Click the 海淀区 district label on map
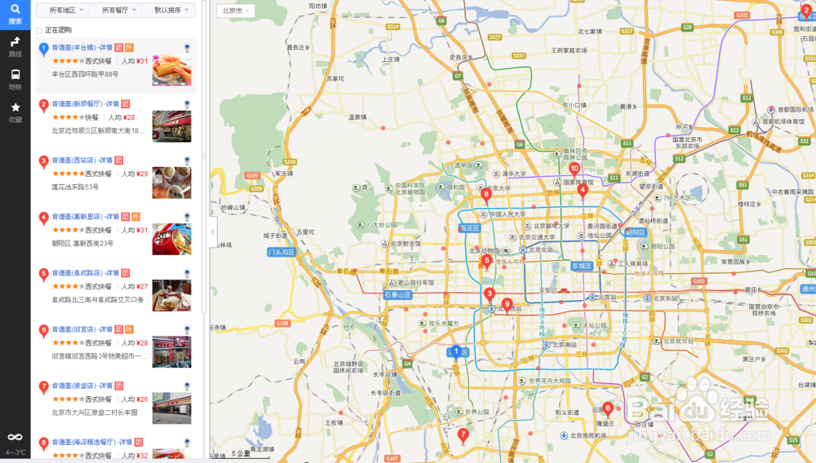This screenshot has height=463, width=816. pyautogui.click(x=469, y=228)
